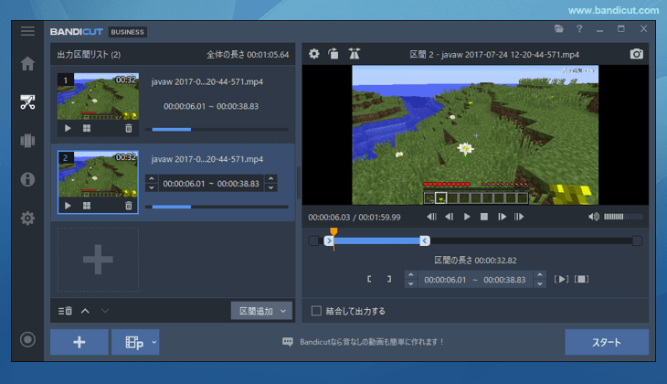This screenshot has height=384, width=667.
Task: Set segment end with right bracket
Action: pos(389,279)
